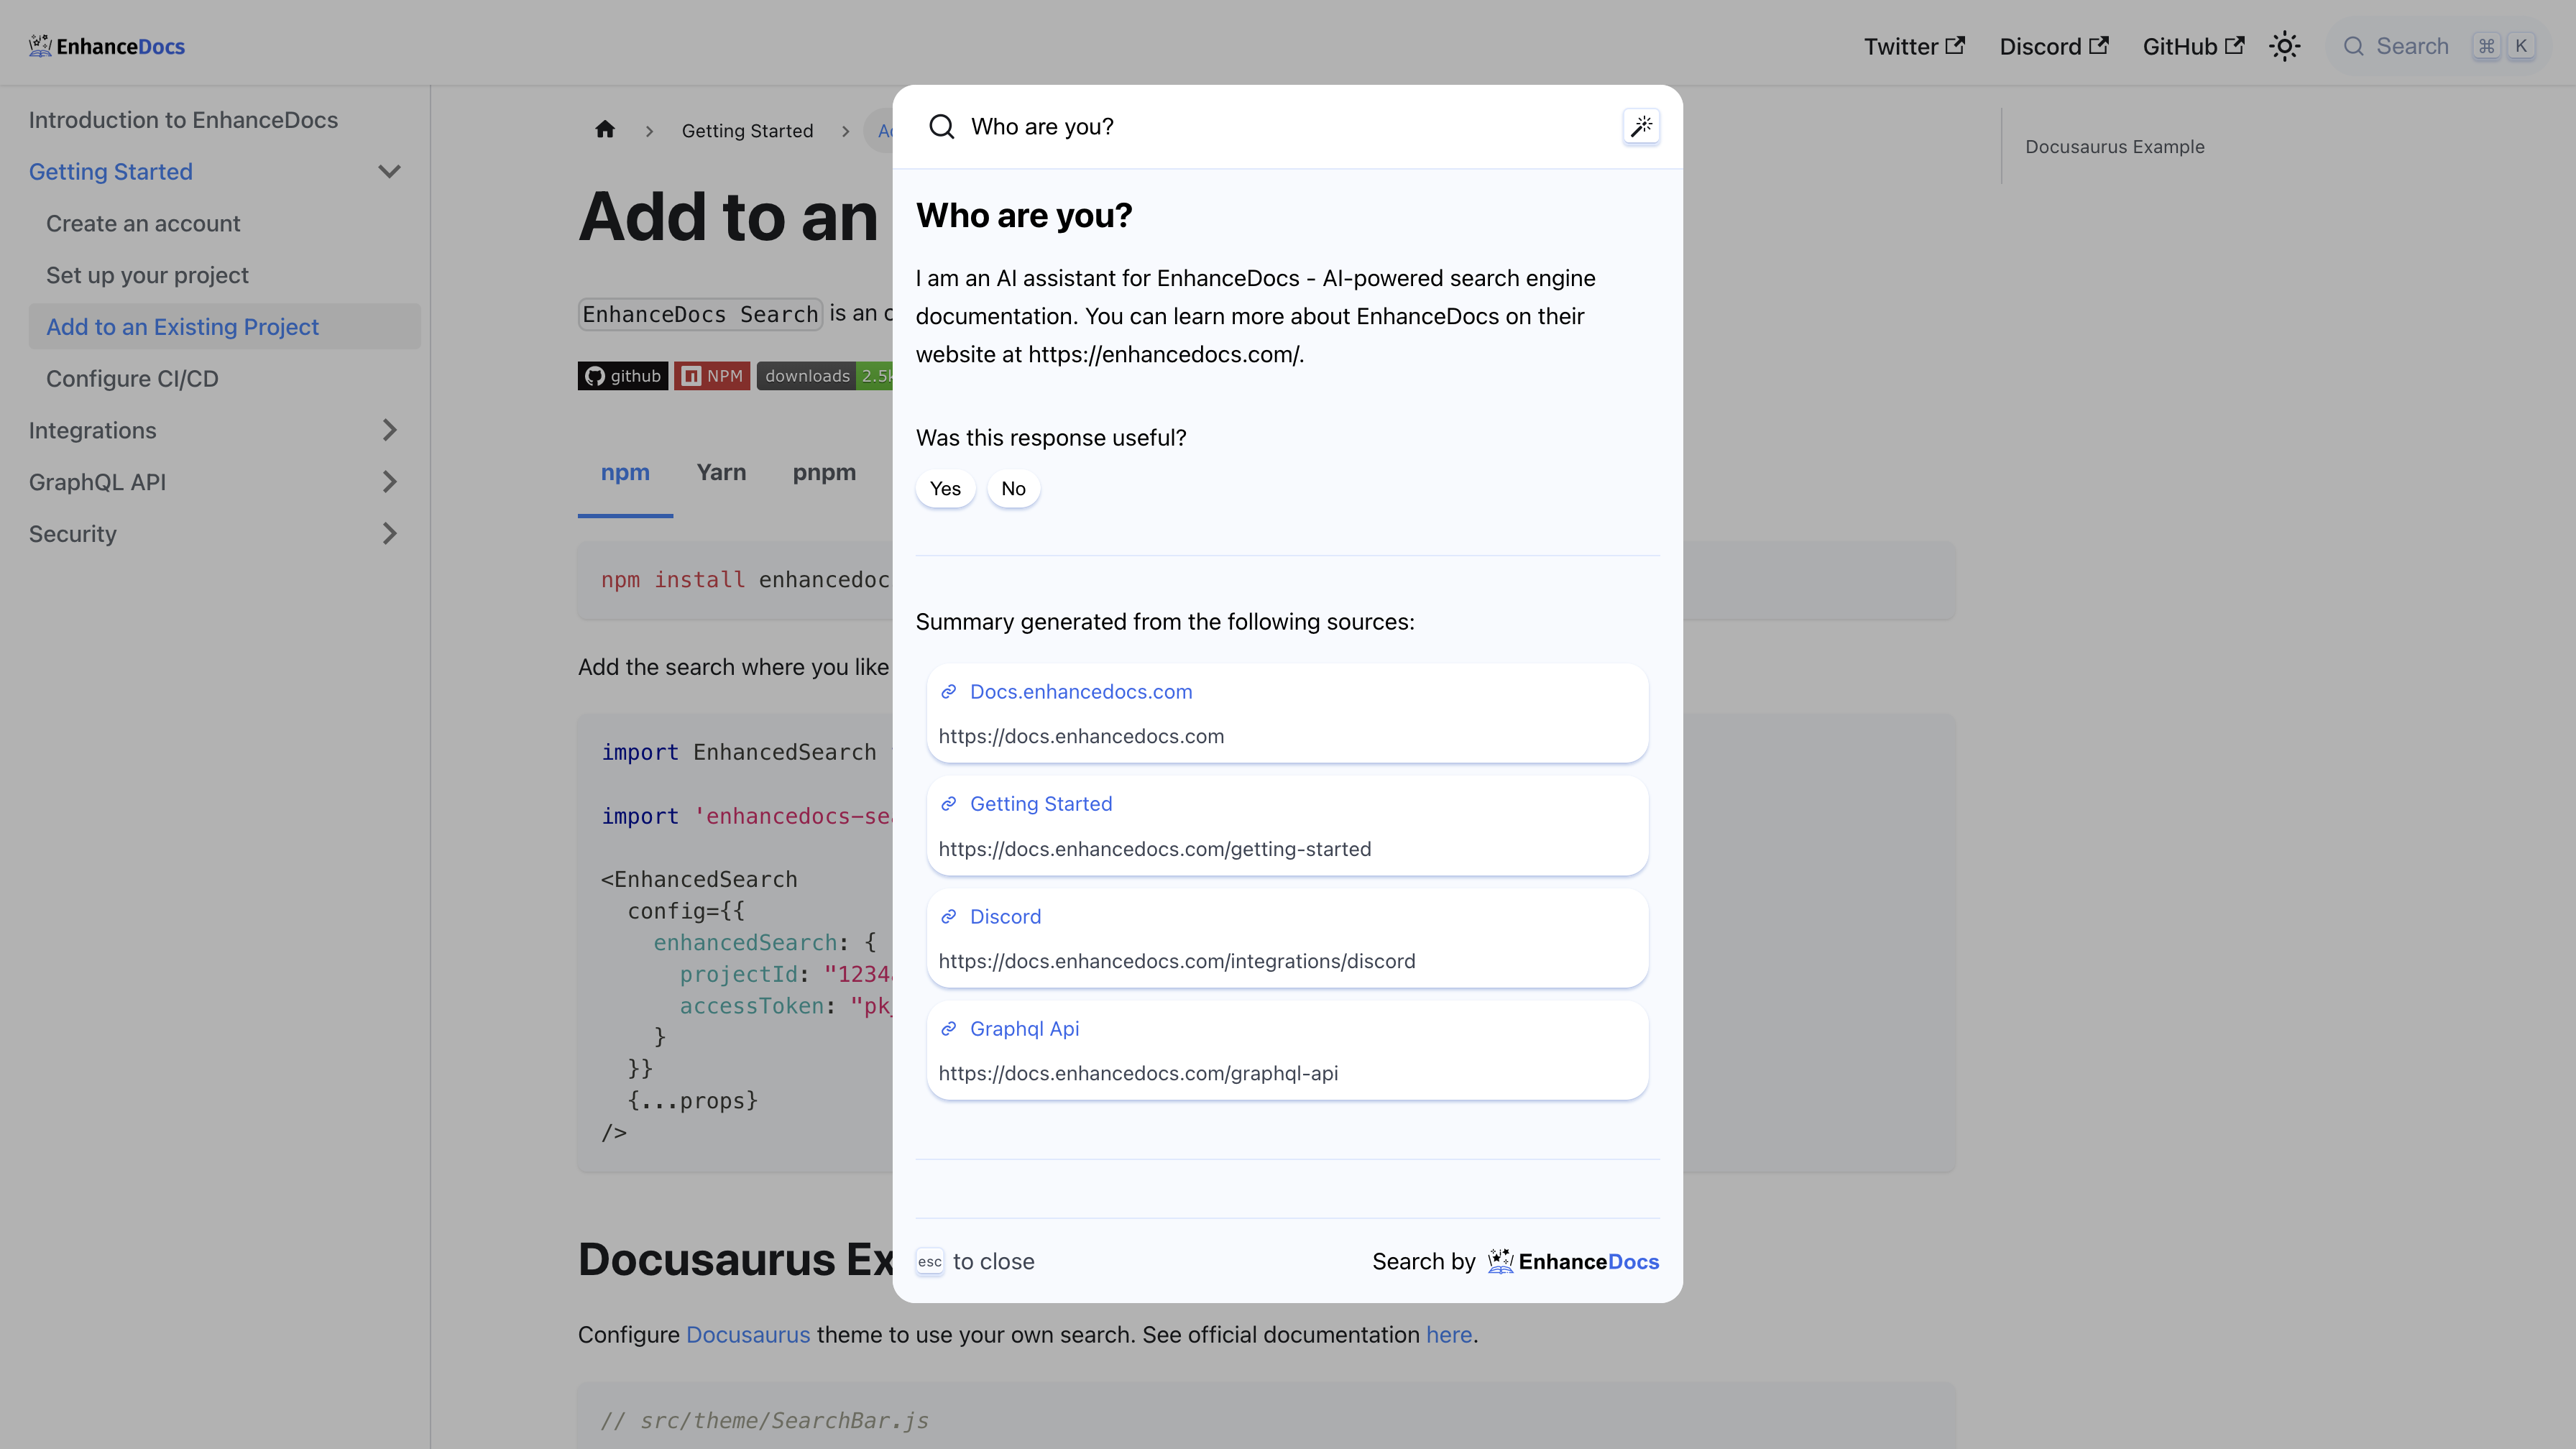Expand the Security sidebar chevron
Image resolution: width=2576 pixels, height=1449 pixels.
pyautogui.click(x=389, y=534)
